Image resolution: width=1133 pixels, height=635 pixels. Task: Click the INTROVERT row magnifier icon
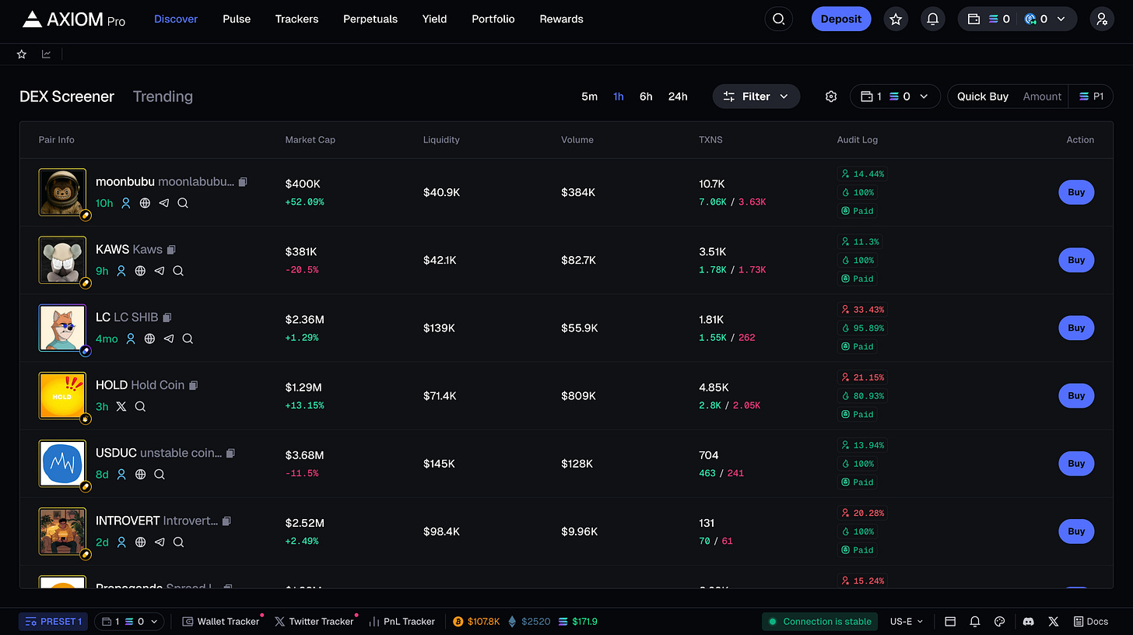pos(178,542)
